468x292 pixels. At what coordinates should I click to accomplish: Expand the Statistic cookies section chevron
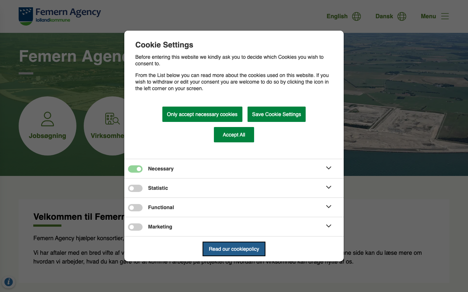pyautogui.click(x=329, y=187)
